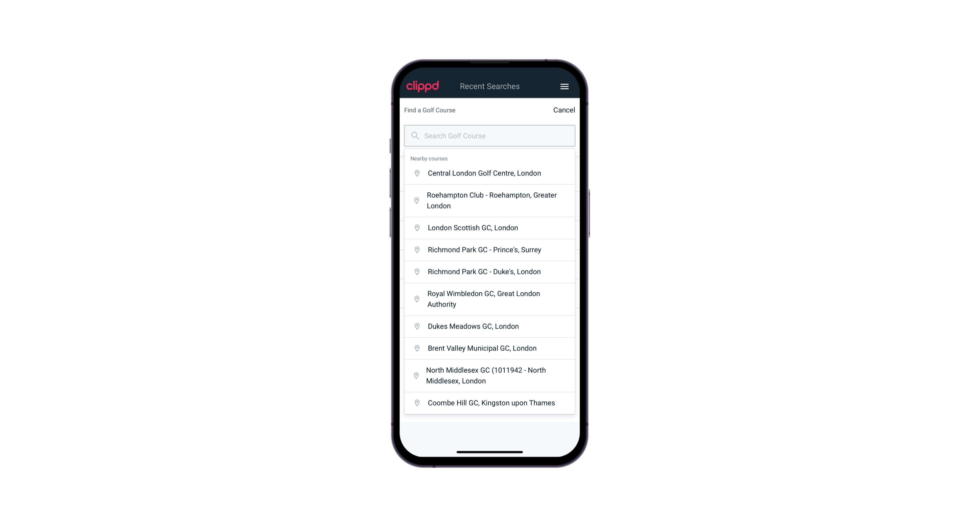The image size is (980, 527).
Task: Click the hamburger menu icon
Action: tap(564, 86)
